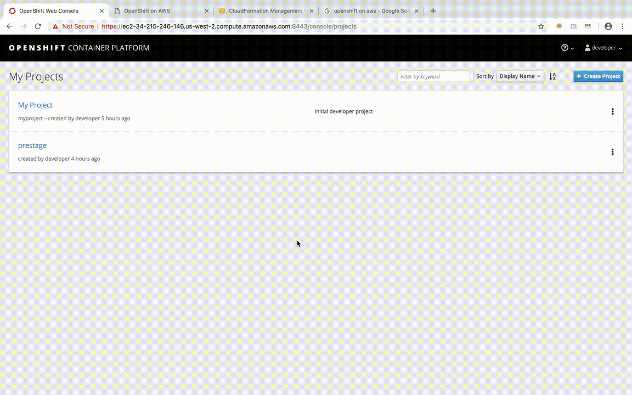Close the CloudFormation Management tab
Viewport: 632px width, 395px height.
(311, 11)
